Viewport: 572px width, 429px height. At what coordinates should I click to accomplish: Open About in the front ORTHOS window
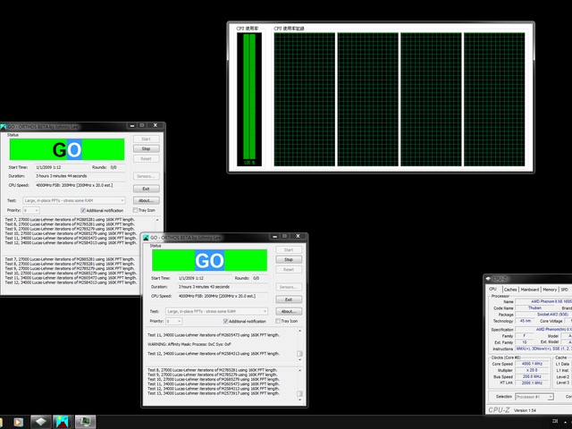289,312
